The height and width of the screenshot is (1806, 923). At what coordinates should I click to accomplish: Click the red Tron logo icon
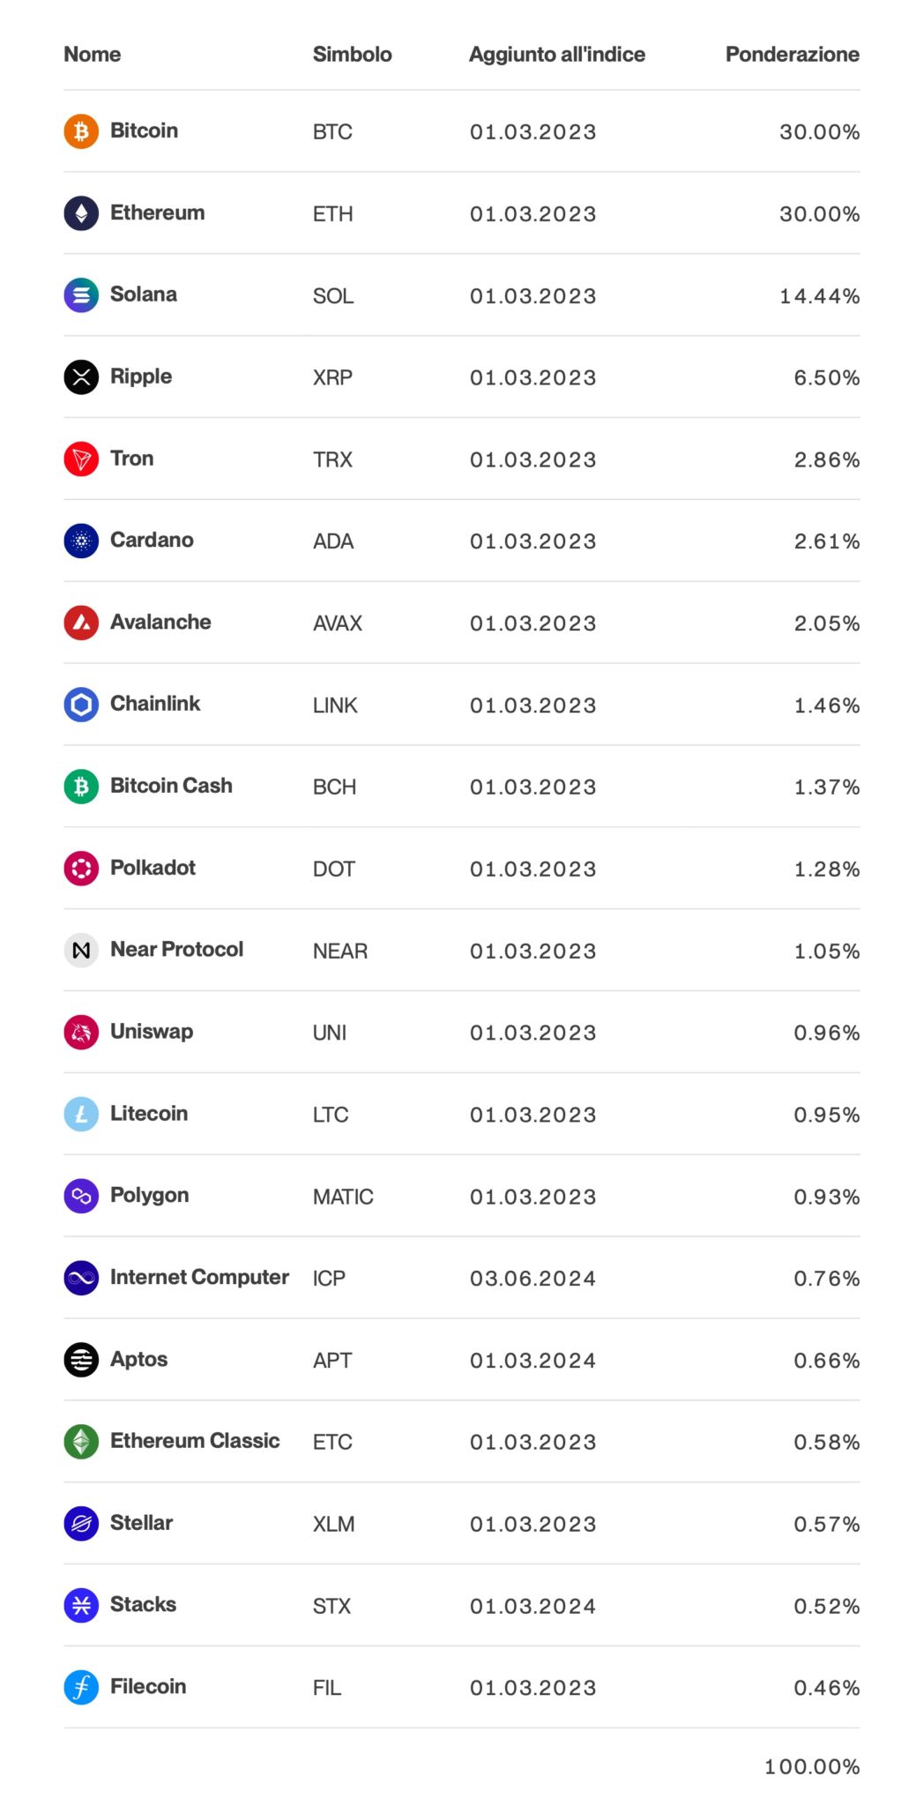point(81,459)
